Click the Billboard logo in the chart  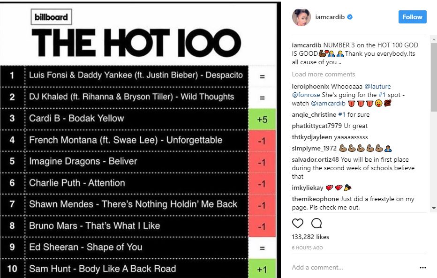tap(51, 17)
